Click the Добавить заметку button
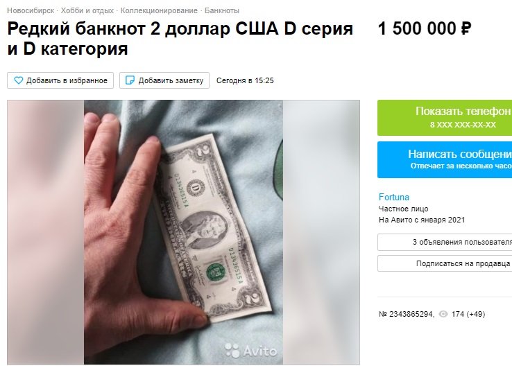 [x=164, y=80]
